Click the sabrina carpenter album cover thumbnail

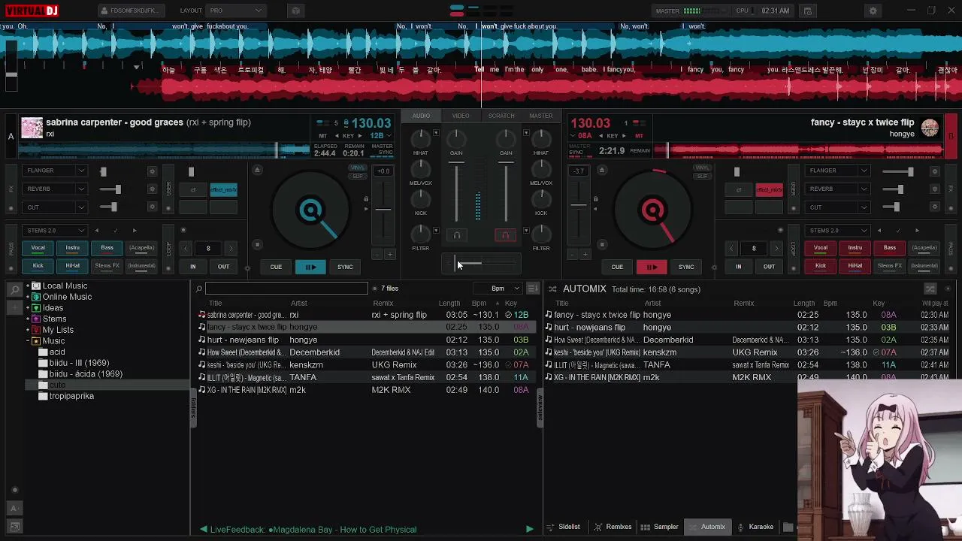point(32,127)
